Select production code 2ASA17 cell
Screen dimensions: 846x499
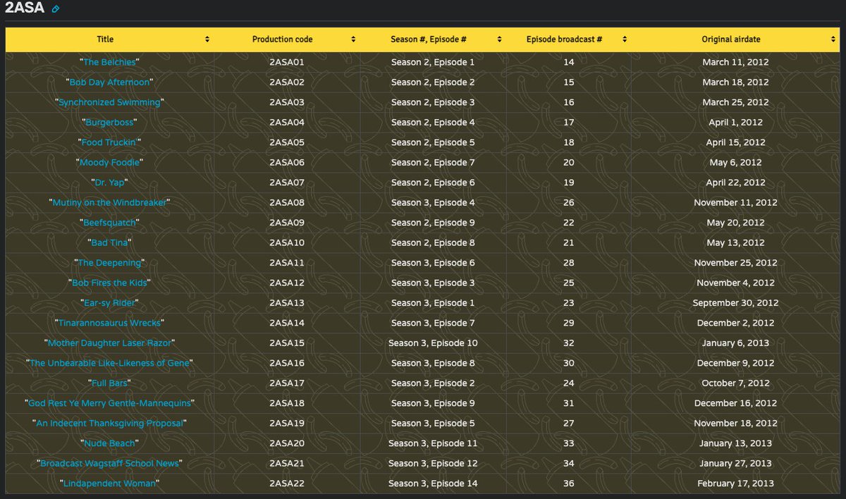point(287,383)
